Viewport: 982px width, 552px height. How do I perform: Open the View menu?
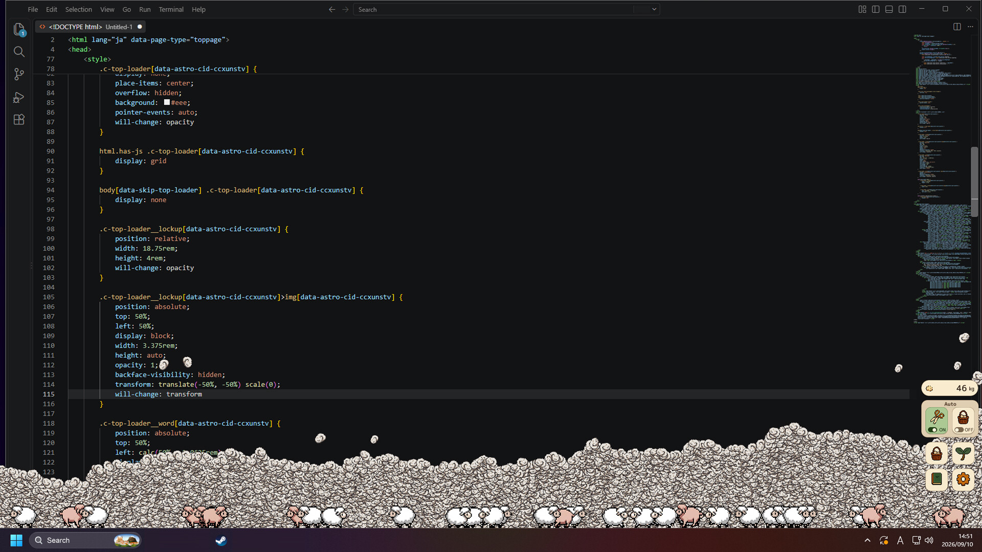[107, 9]
